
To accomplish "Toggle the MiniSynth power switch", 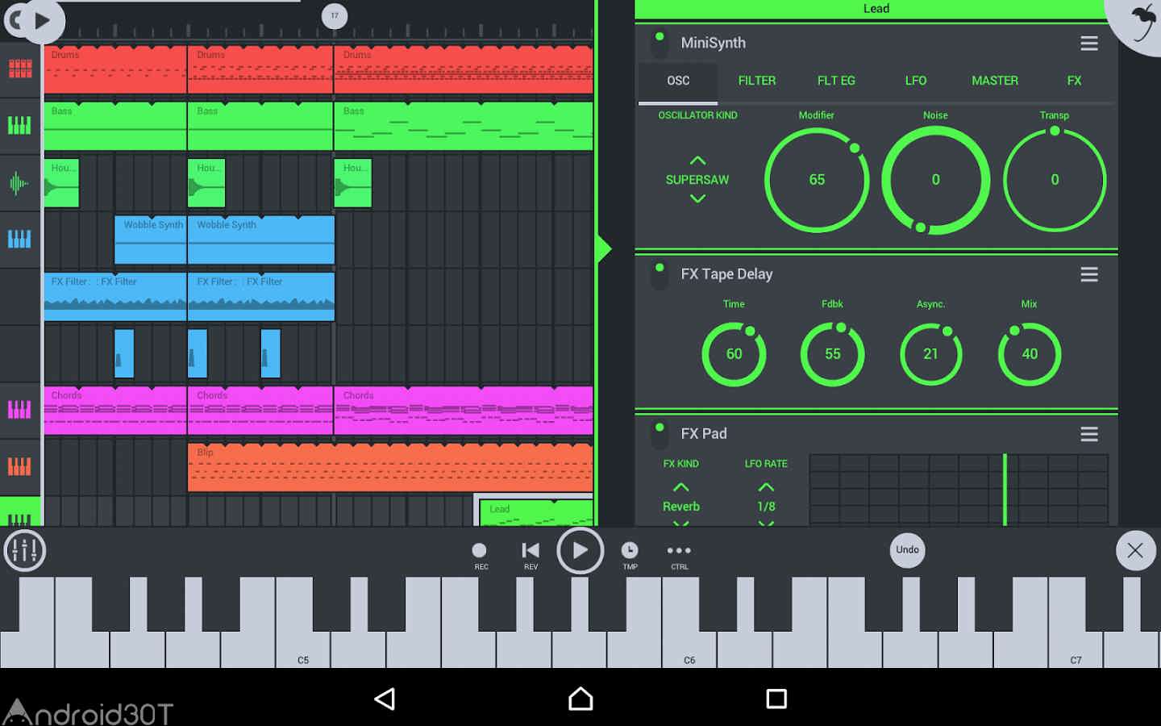I will click(660, 44).
